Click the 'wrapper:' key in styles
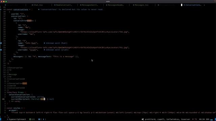216x121 pixels. [13, 110]
